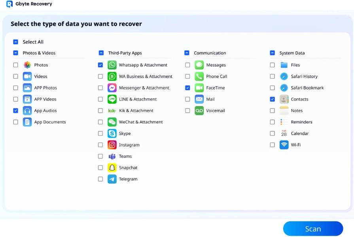Viewport: 354px width, 237px height.
Task: Click the "WeChat & Attachment" label
Action: pos(141,122)
